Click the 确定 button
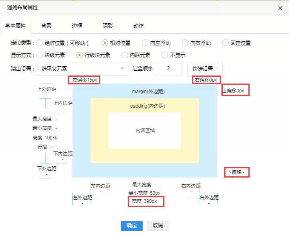This screenshot has height=235, width=289. click(x=132, y=226)
